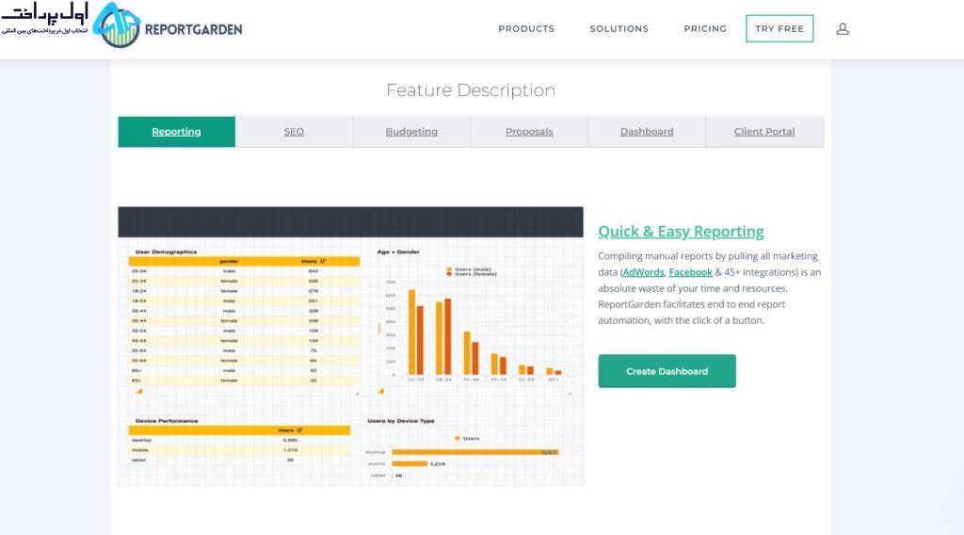Select the Reporting tab
This screenshot has width=964, height=535.
point(176,132)
